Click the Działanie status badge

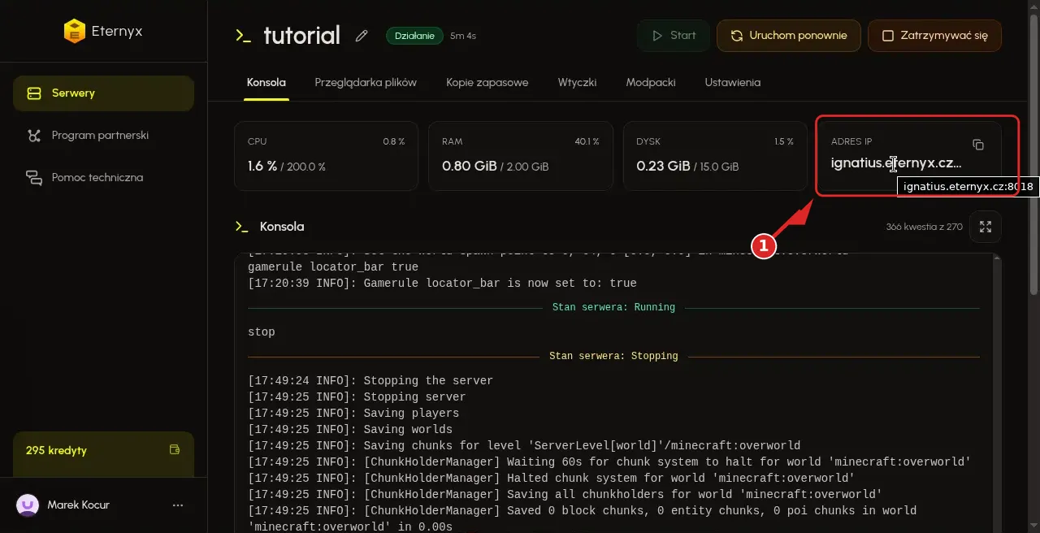(414, 36)
